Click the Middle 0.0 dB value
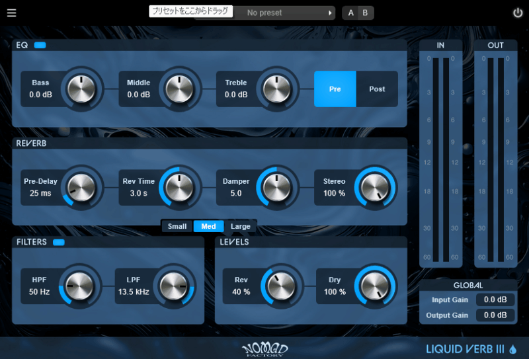Viewport: 529px width, 359px height. click(x=139, y=95)
